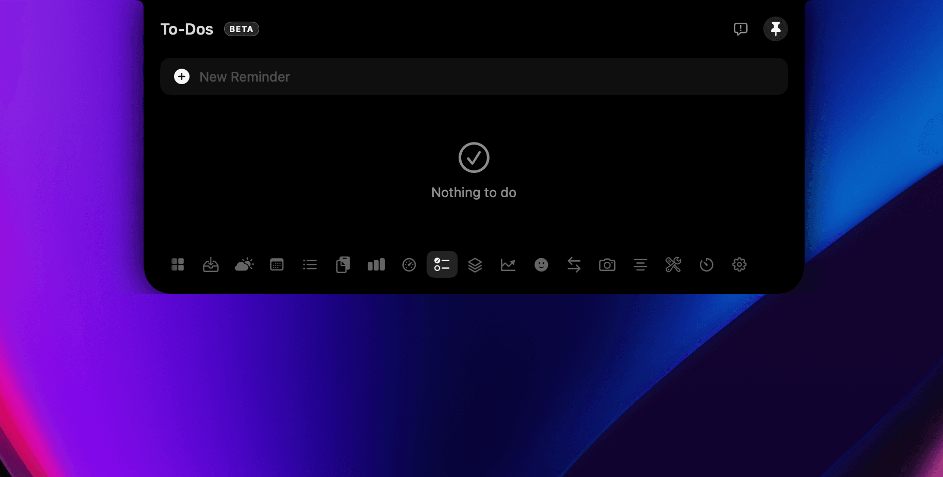943x477 pixels.
Task: Toggle the pin window button
Action: click(x=776, y=29)
